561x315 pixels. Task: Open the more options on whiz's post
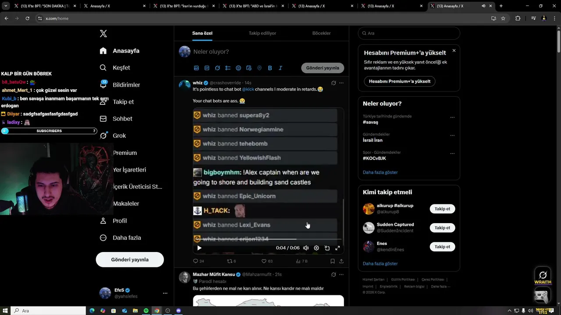coord(341,83)
